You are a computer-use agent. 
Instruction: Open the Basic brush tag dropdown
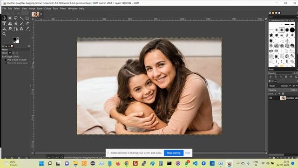click(283, 70)
